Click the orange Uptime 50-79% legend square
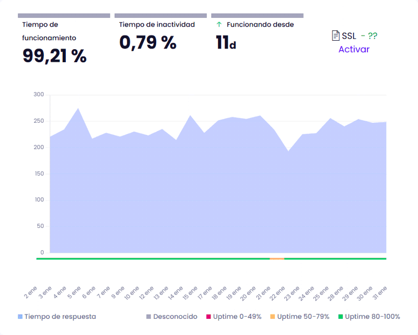The height and width of the screenshot is (335, 418). pyautogui.click(x=273, y=317)
